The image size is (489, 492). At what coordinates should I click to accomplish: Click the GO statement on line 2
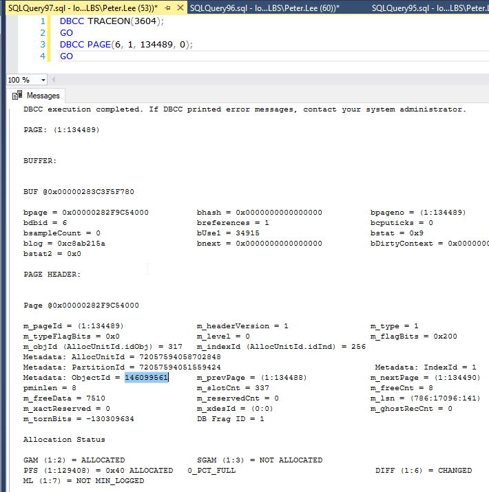coord(66,32)
